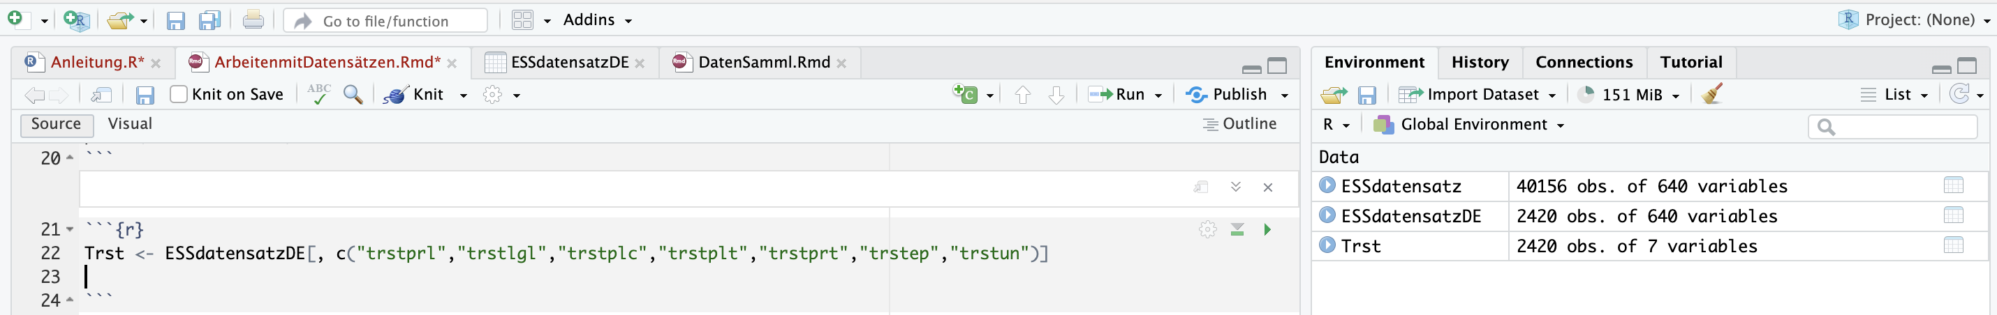Open the recent files dropdown arrow
This screenshot has height=315, width=1997.
(145, 21)
